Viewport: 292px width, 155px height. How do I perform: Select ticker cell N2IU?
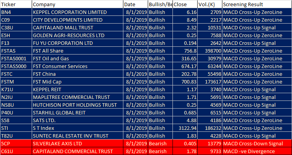tap(16, 97)
